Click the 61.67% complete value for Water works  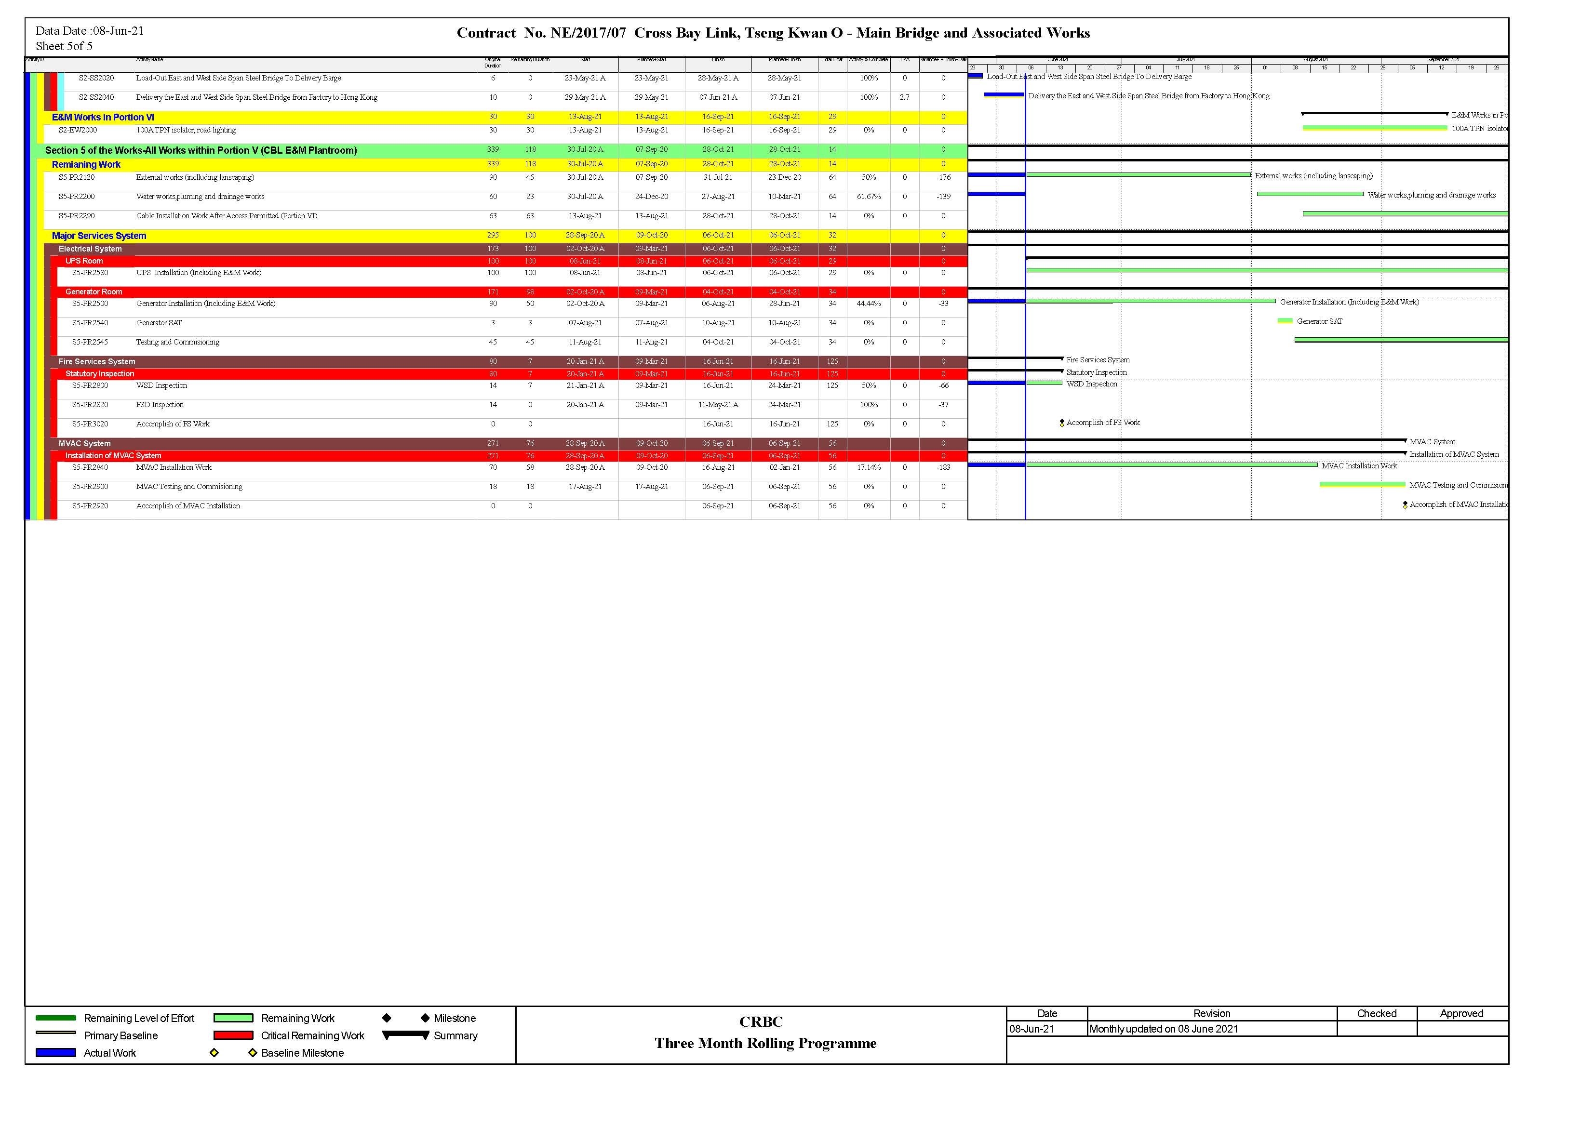[869, 197]
